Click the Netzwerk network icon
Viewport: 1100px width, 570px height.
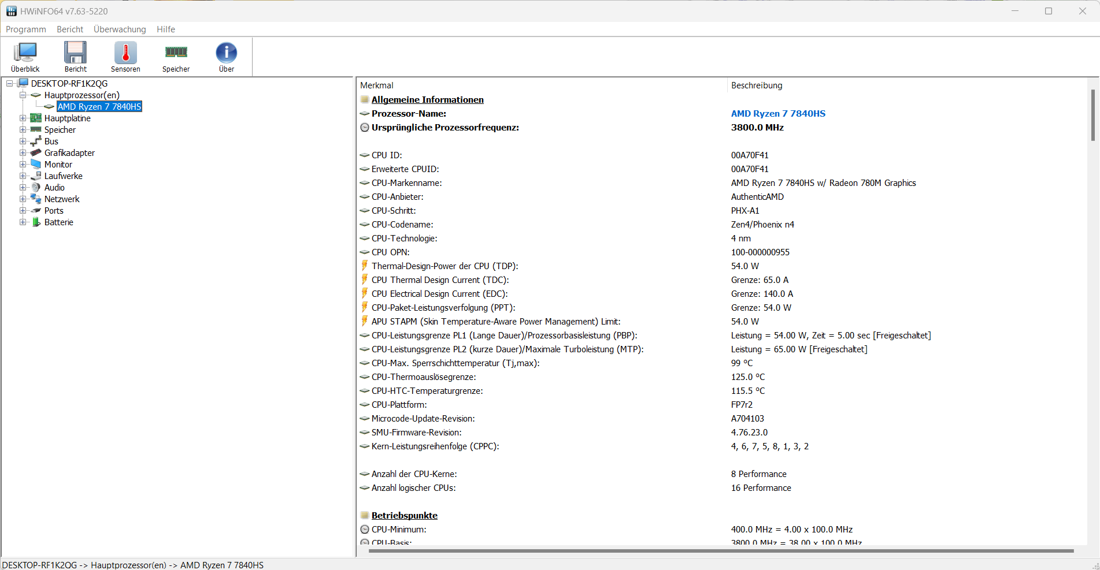36,199
